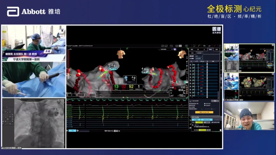The height and width of the screenshot is (155, 276).
Task: Click the left torso orientation model icon
Action: click(x=120, y=54)
